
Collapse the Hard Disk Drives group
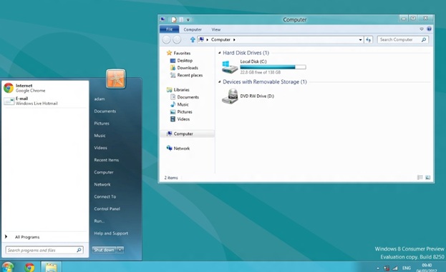pos(220,53)
